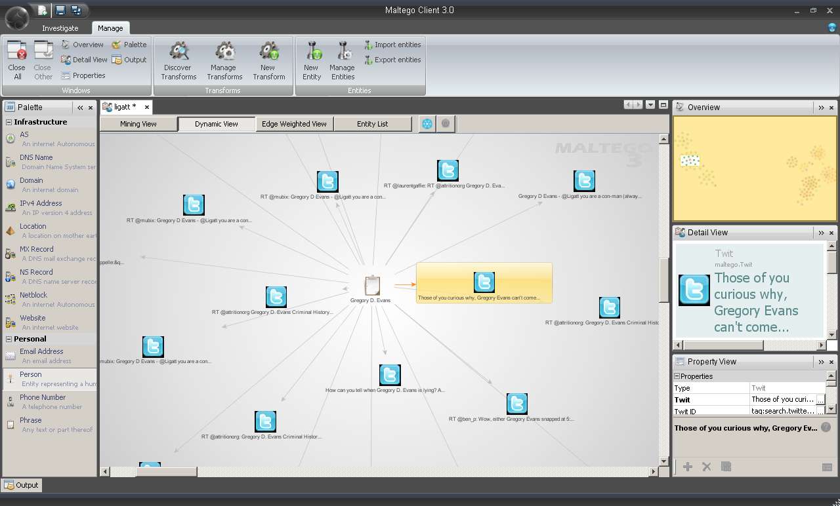The width and height of the screenshot is (840, 506).
Task: Click the help icon in Property View
Action: [826, 427]
